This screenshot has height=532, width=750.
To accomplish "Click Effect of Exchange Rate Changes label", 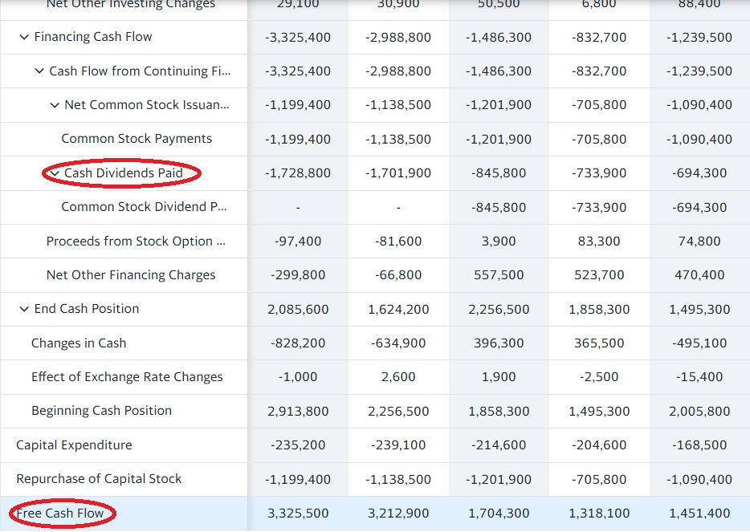I will [127, 377].
